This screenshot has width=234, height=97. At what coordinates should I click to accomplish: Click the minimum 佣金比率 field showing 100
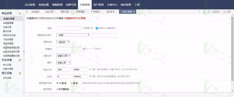coord(64,70)
